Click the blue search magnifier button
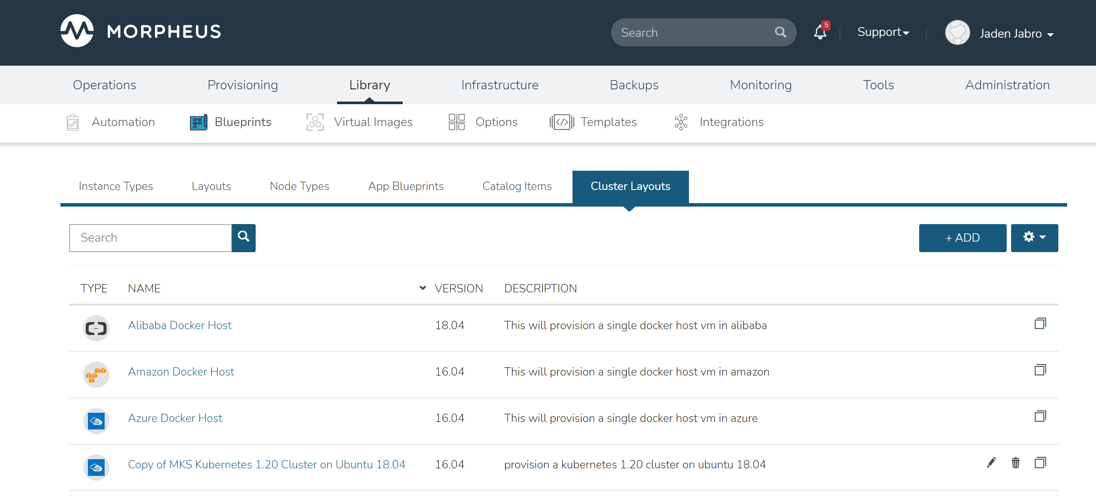This screenshot has height=499, width=1096. 243,238
